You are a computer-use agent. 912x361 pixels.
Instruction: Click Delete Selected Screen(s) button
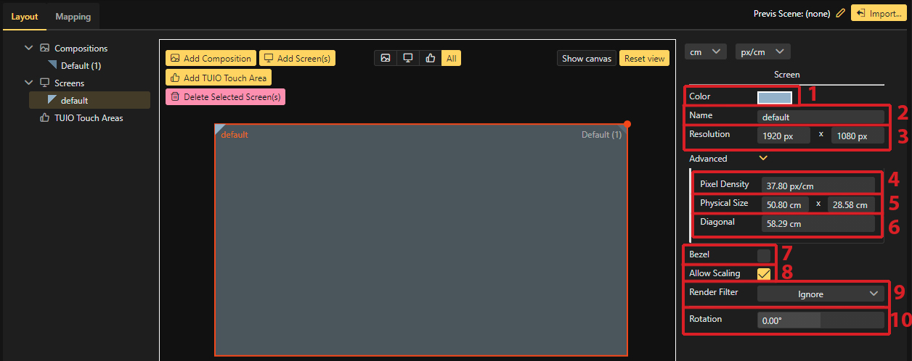pos(225,96)
